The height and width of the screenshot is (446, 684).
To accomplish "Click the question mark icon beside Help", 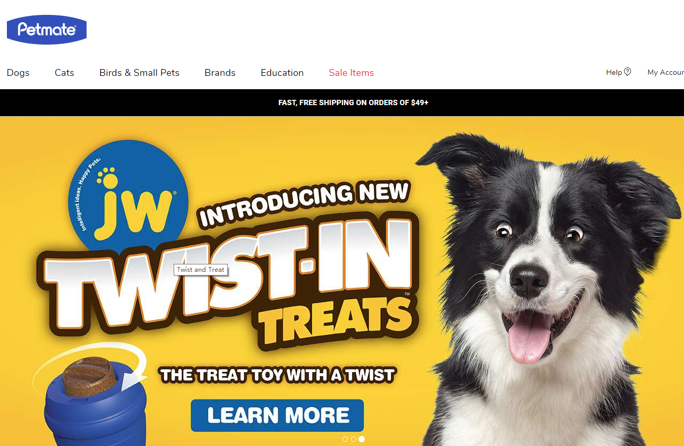I will (628, 72).
